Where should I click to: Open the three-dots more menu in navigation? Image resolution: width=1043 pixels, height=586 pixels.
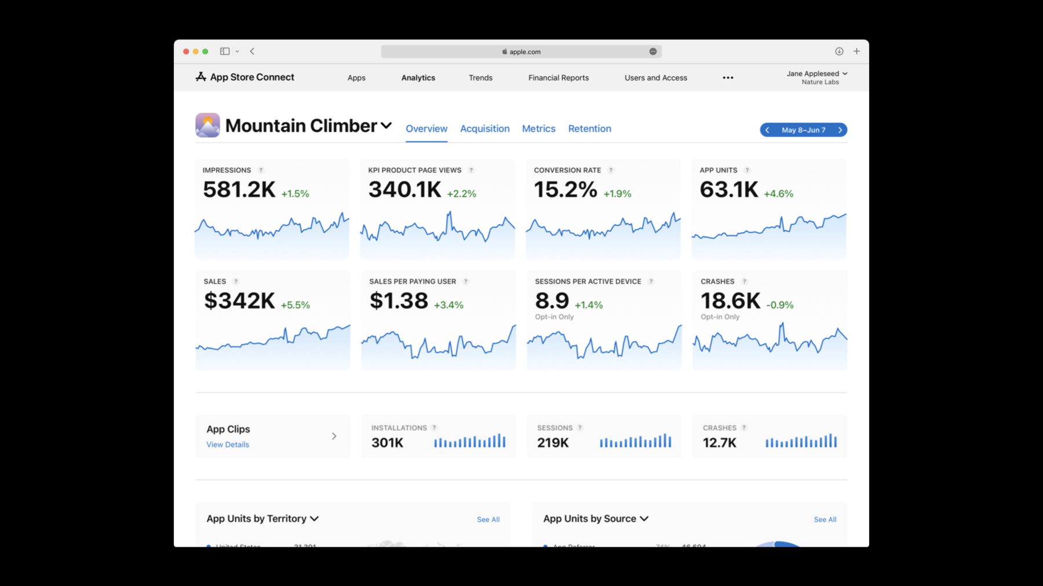(728, 78)
